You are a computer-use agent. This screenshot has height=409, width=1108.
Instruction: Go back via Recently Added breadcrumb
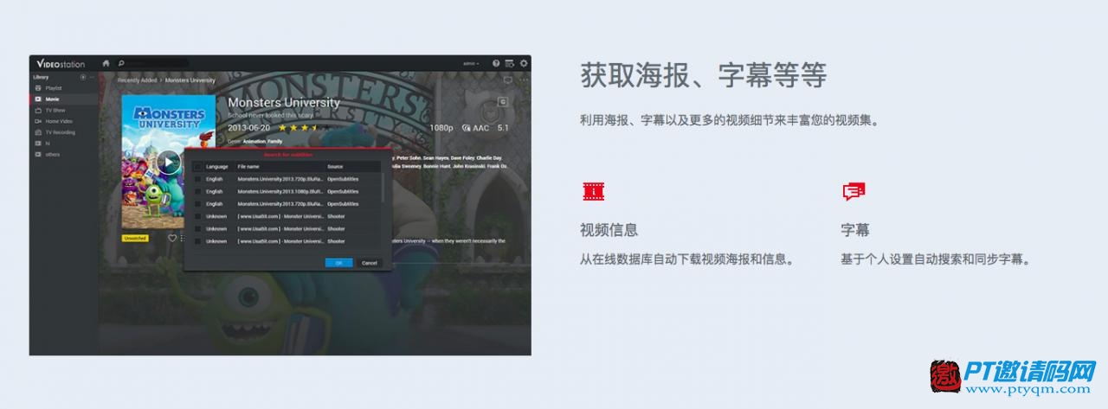click(x=137, y=80)
